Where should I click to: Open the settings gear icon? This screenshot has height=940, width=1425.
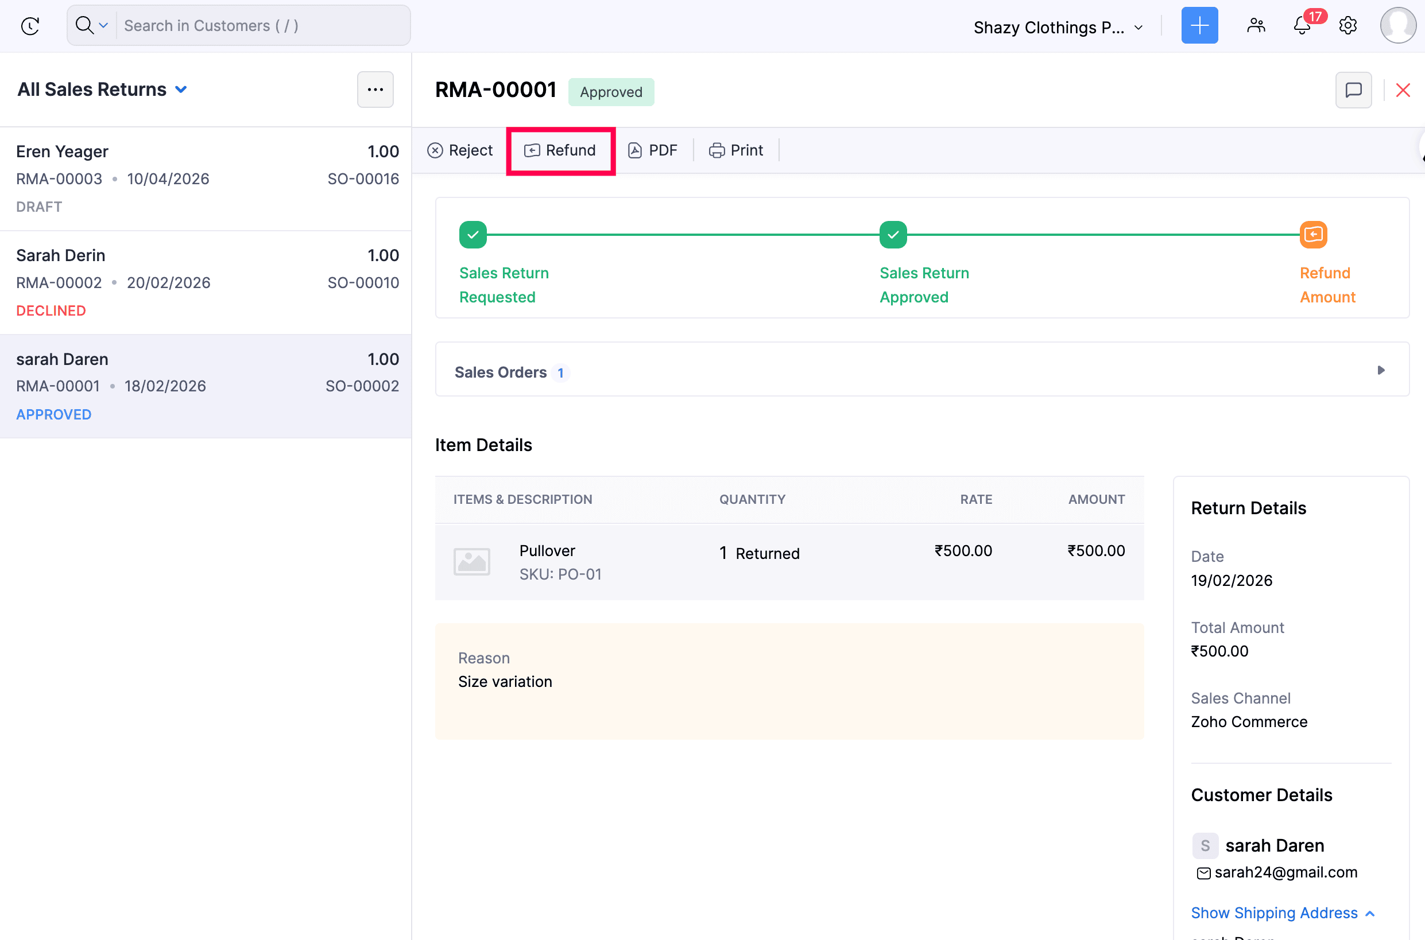(x=1347, y=25)
